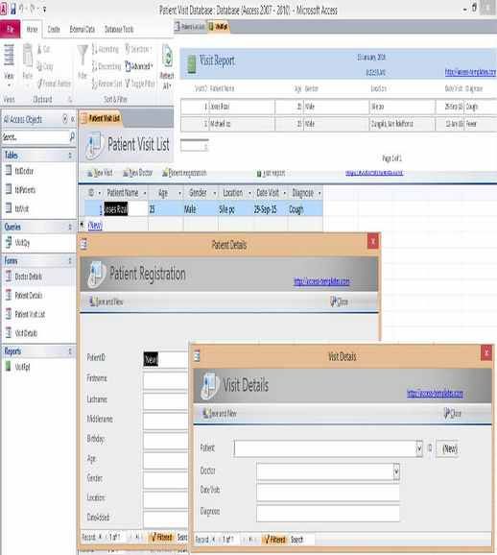The width and height of the screenshot is (497, 555).
Task: Open Location column header dropdown arrow
Action: 249,193
